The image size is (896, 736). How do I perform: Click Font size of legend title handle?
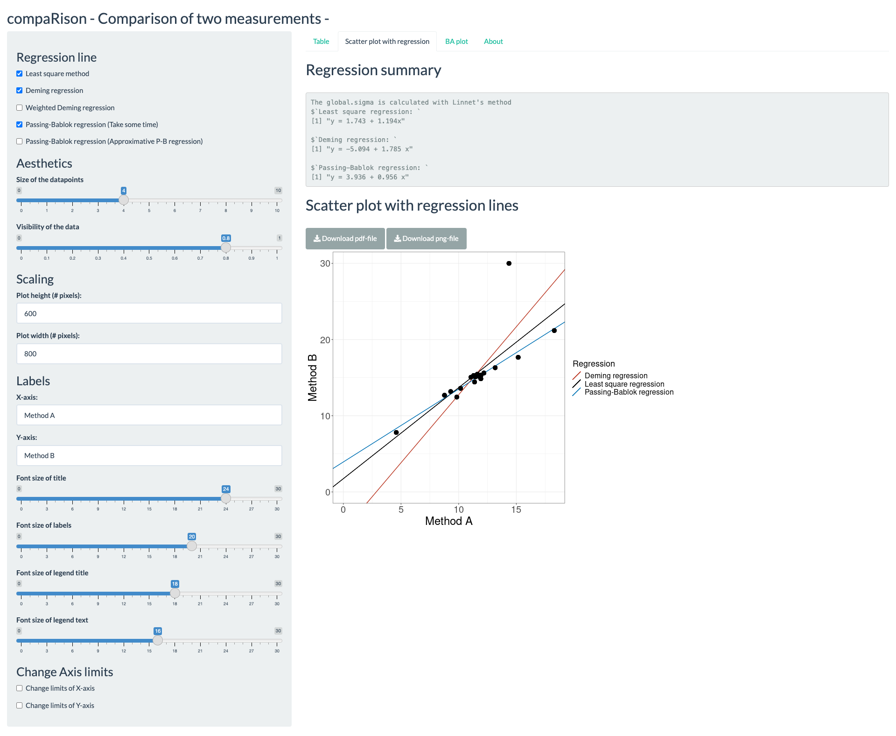point(175,593)
